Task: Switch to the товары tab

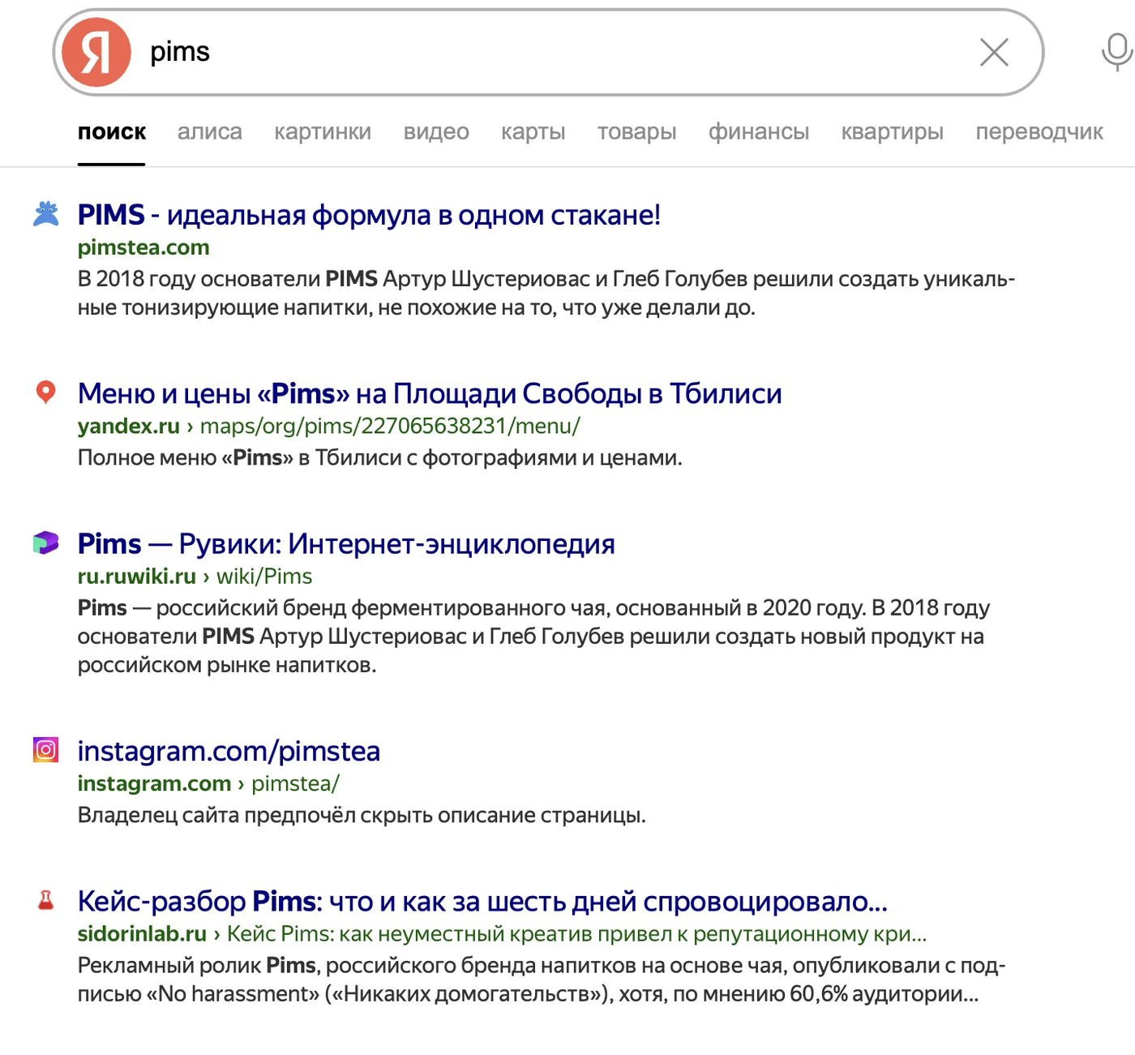Action: coord(637,131)
